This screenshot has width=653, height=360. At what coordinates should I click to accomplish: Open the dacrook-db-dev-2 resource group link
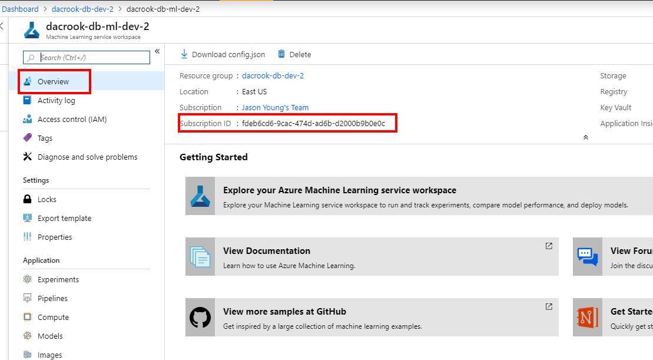[x=273, y=76]
